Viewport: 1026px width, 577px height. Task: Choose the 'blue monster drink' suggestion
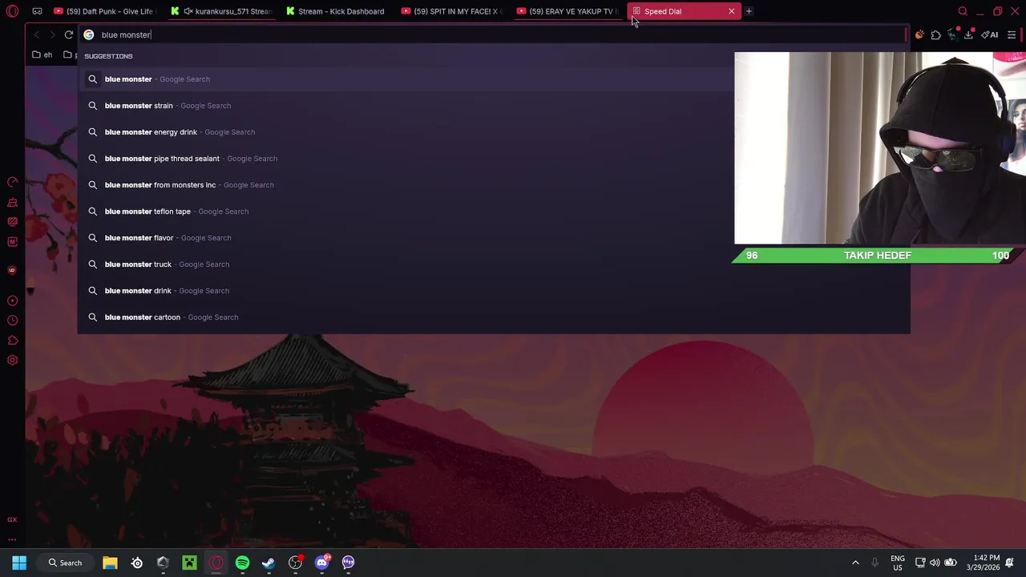tap(494, 290)
